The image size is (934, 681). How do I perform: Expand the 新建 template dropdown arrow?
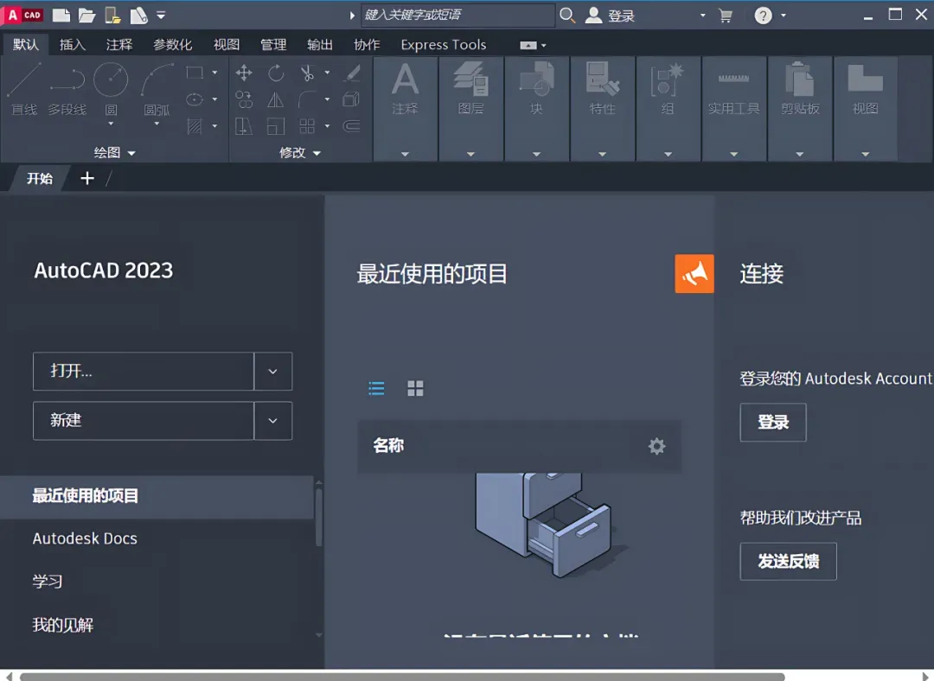[x=272, y=420]
